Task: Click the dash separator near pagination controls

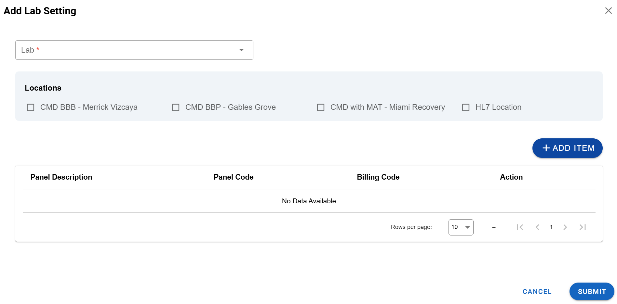Action: (494, 227)
